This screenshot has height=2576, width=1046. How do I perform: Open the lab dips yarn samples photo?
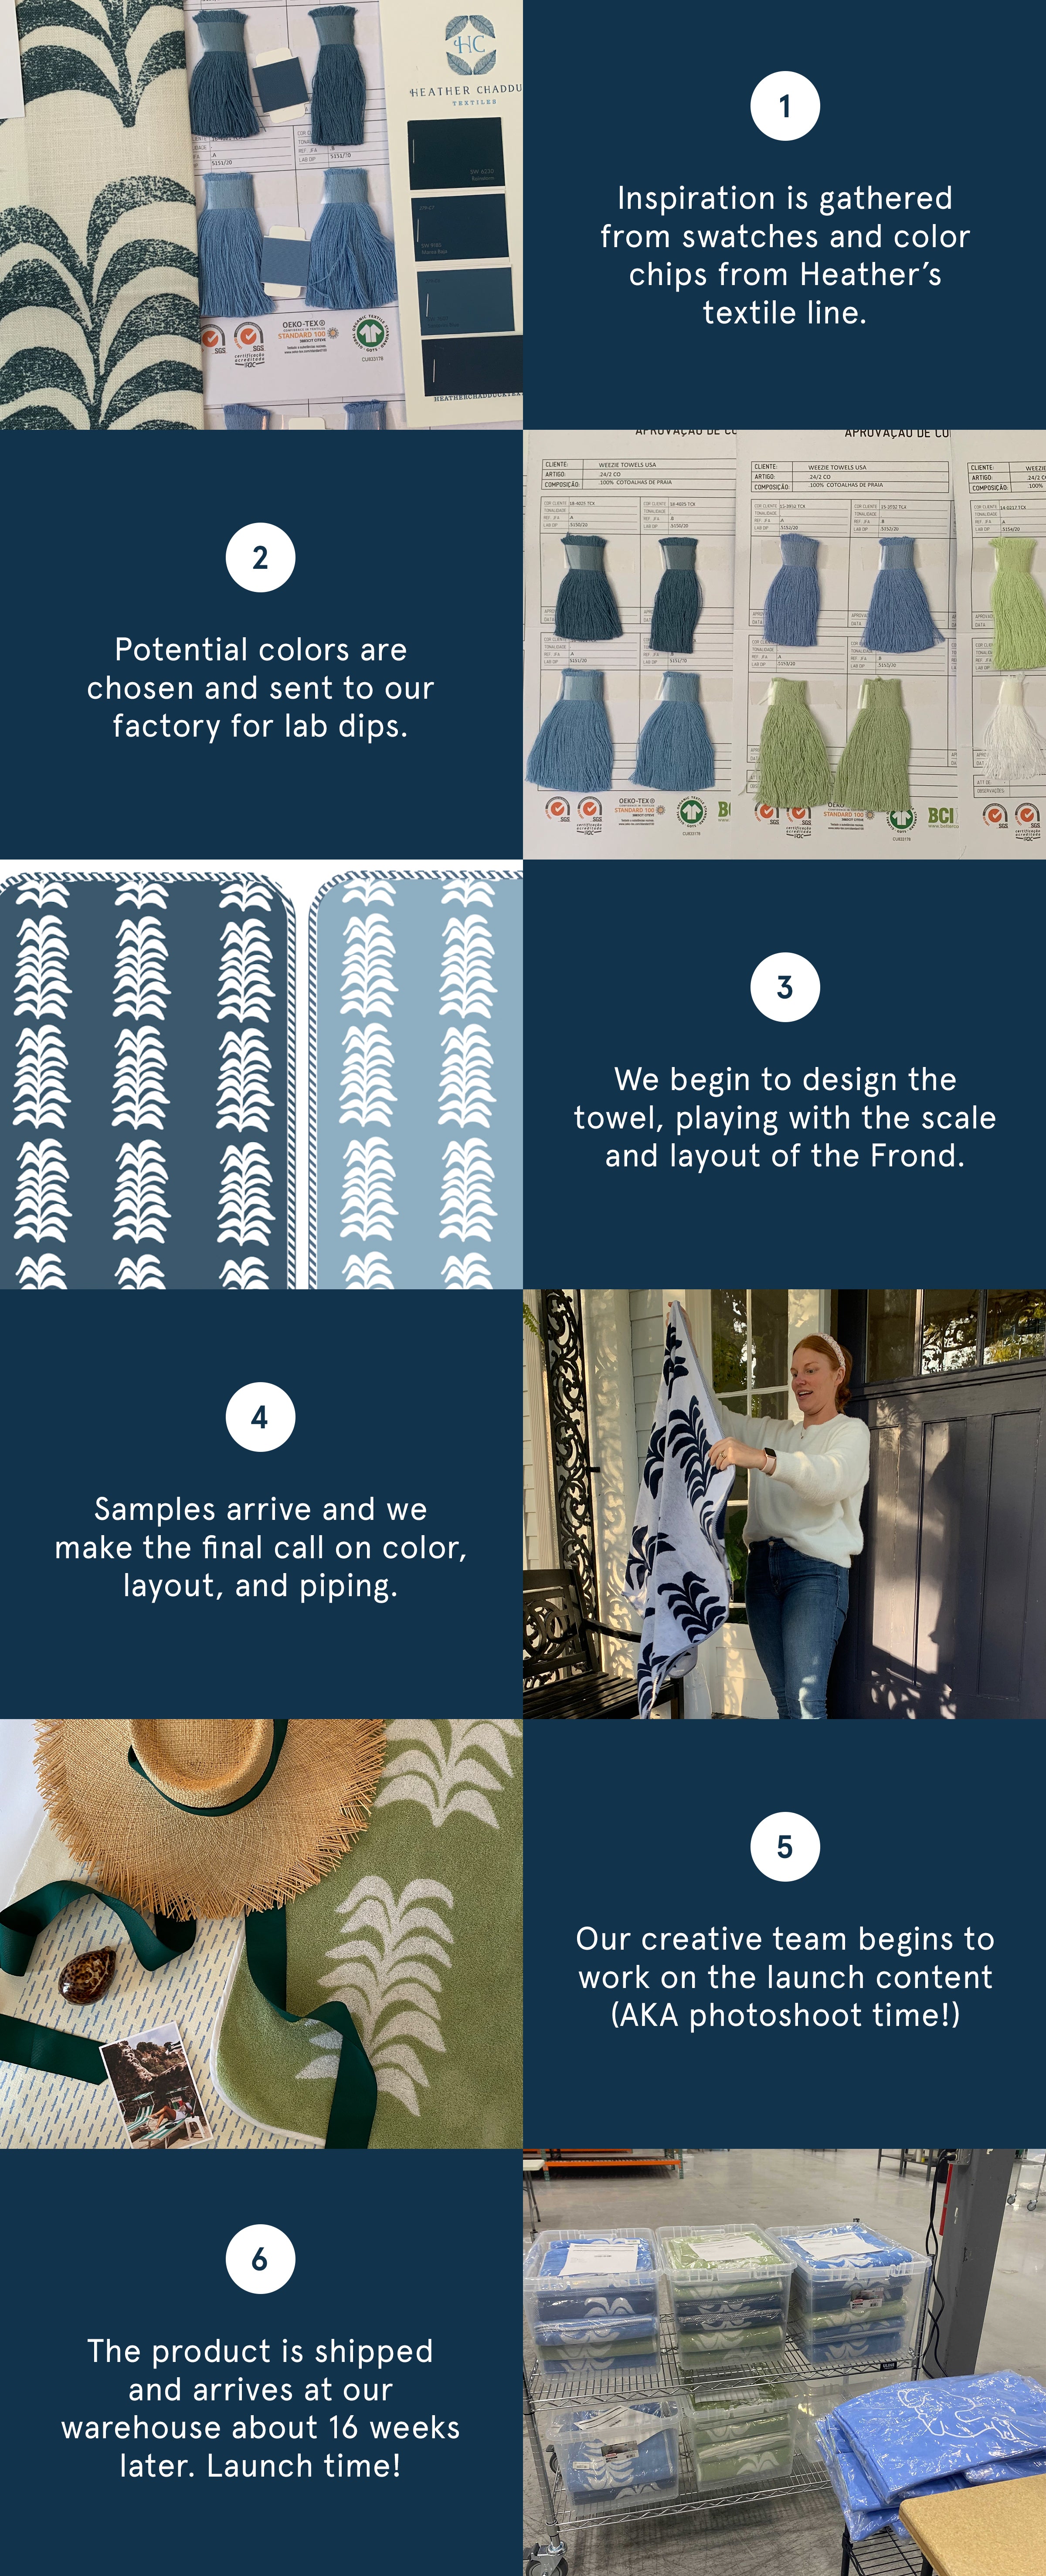(x=784, y=644)
